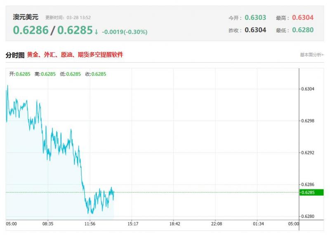330x240 pixels.
Task: Click the update time 03-28 13:52
Action: [x=79, y=17]
